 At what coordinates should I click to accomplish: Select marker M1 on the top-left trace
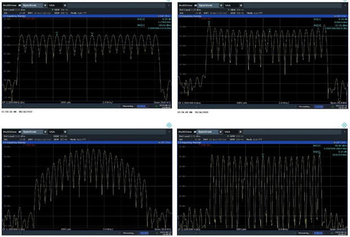click(x=56, y=33)
